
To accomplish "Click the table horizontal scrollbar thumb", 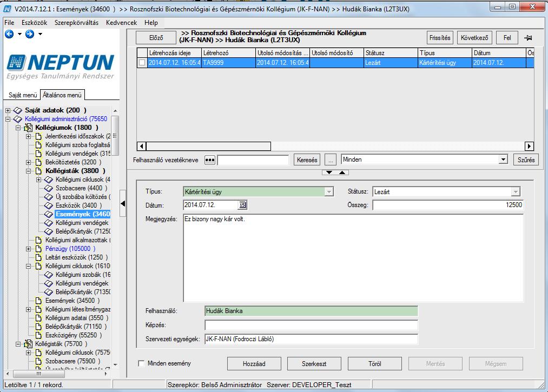I will coord(208,146).
